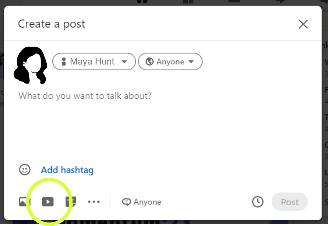This screenshot has width=328, height=226.
Task: Click the person icon beside Maya Hunt
Action: [x=64, y=62]
